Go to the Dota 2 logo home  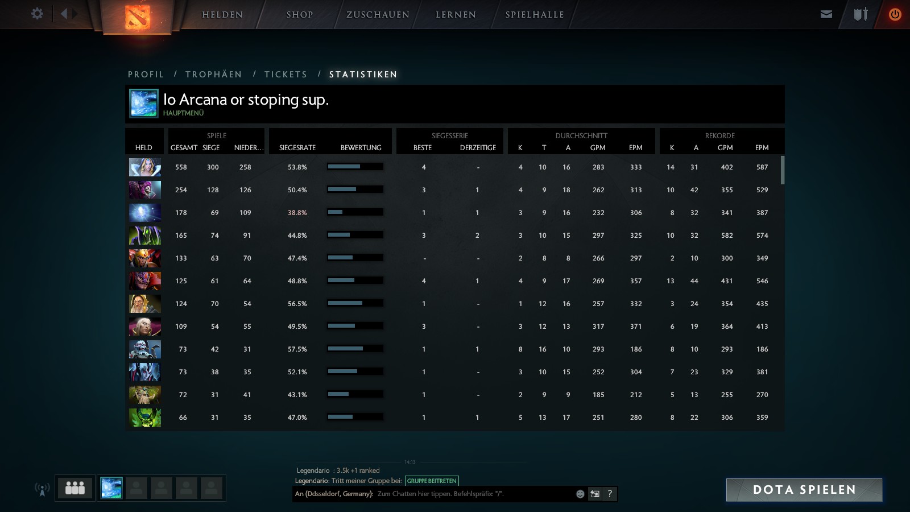click(x=137, y=17)
